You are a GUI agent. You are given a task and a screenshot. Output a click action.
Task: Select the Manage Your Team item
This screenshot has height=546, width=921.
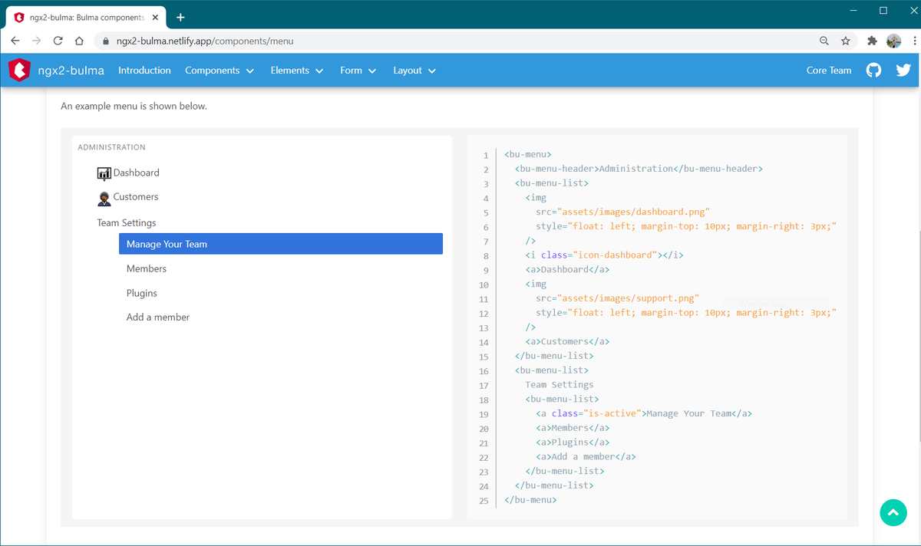tap(281, 244)
